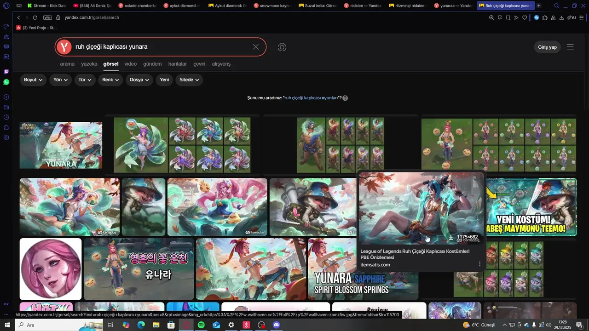Open the tab search magnifier
The width and height of the screenshot is (589, 331).
click(x=556, y=6)
